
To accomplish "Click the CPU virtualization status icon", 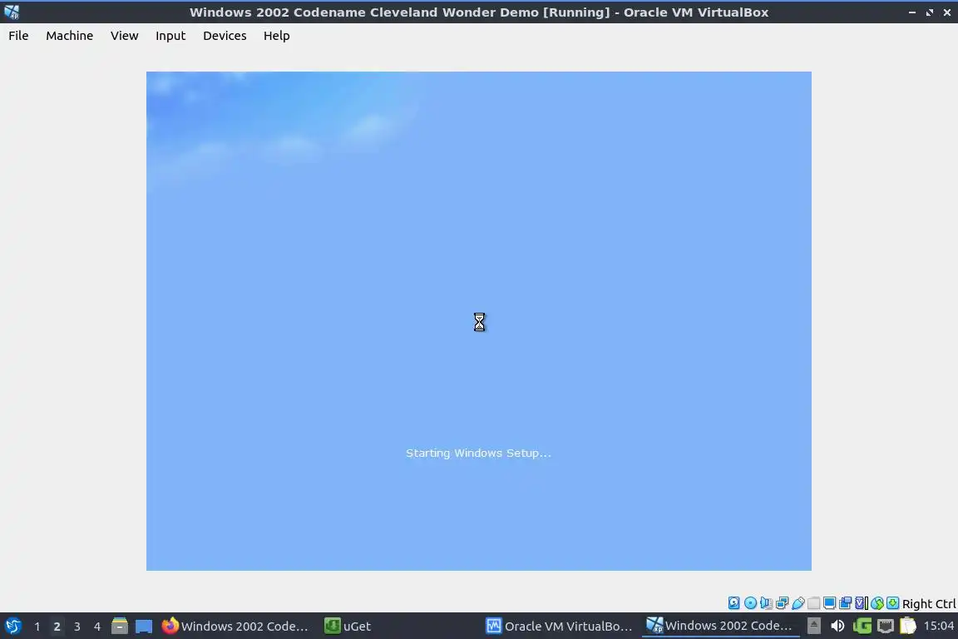I will 862,603.
